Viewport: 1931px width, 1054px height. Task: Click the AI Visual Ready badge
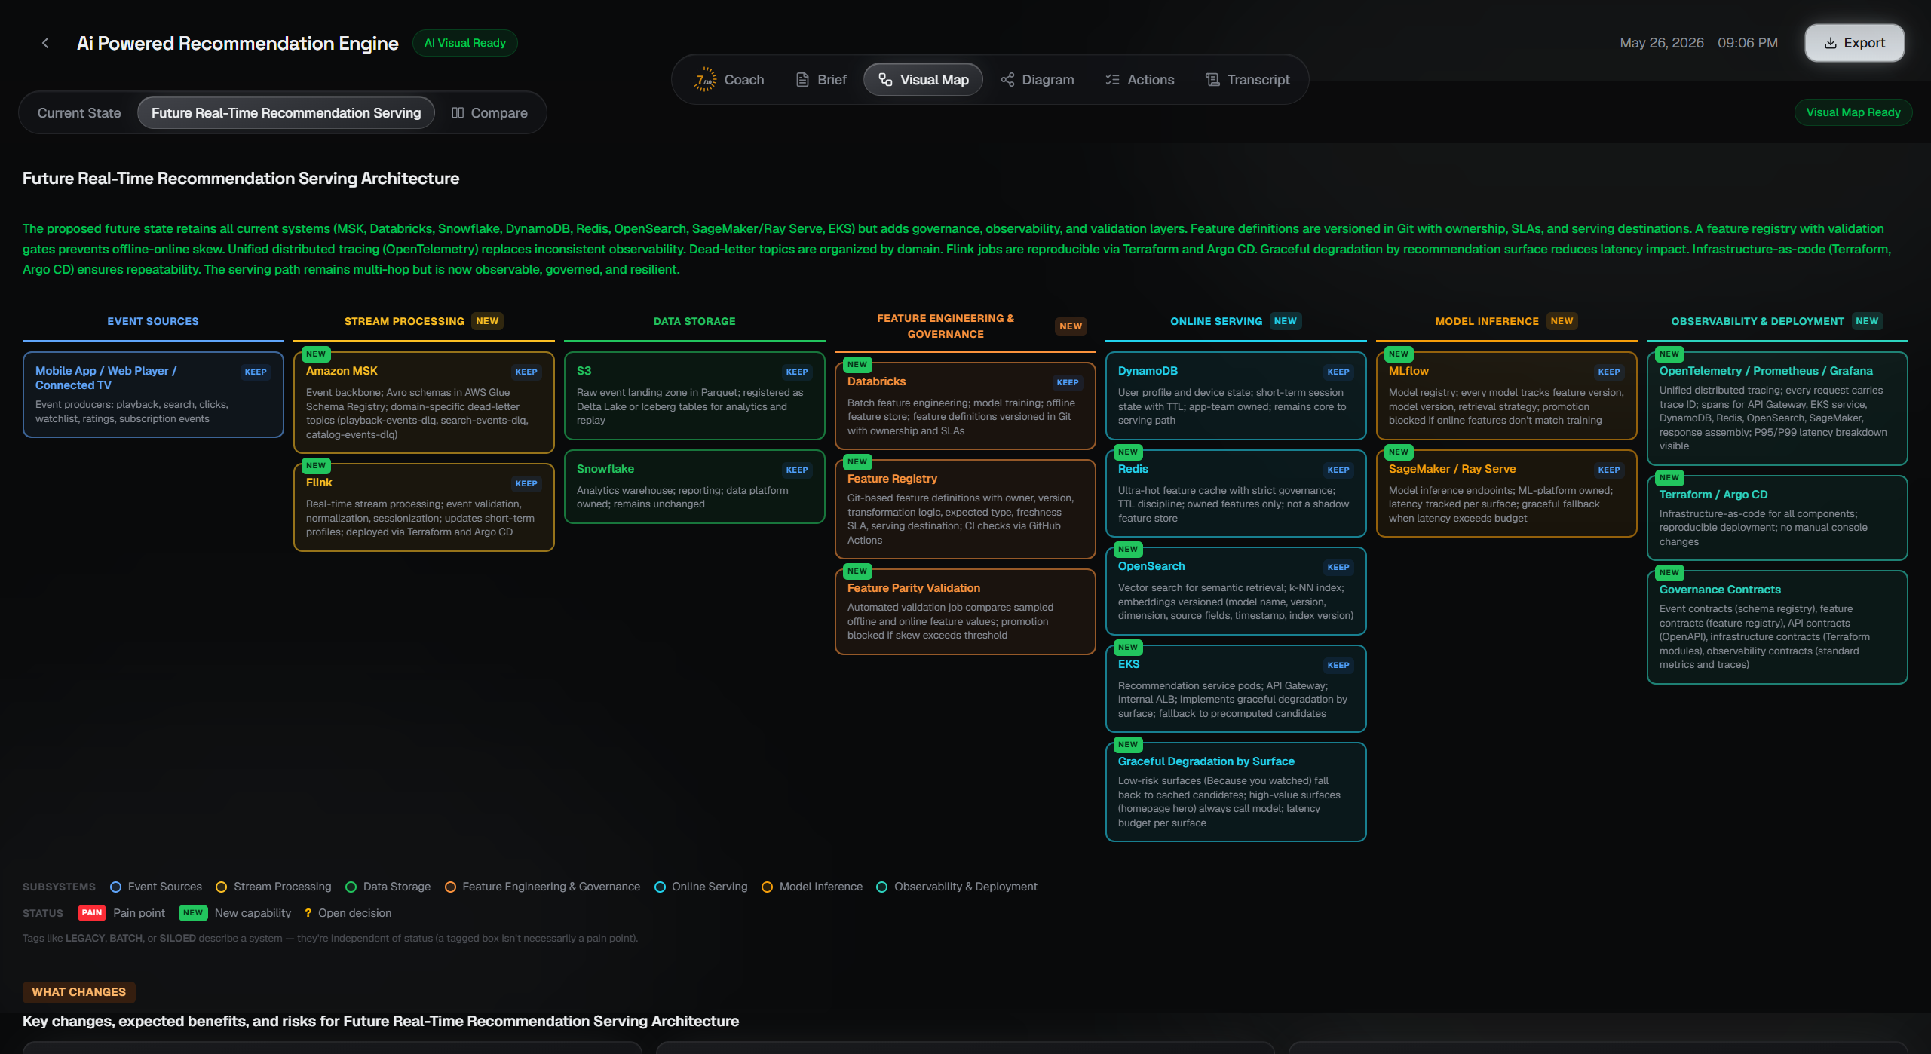[464, 43]
